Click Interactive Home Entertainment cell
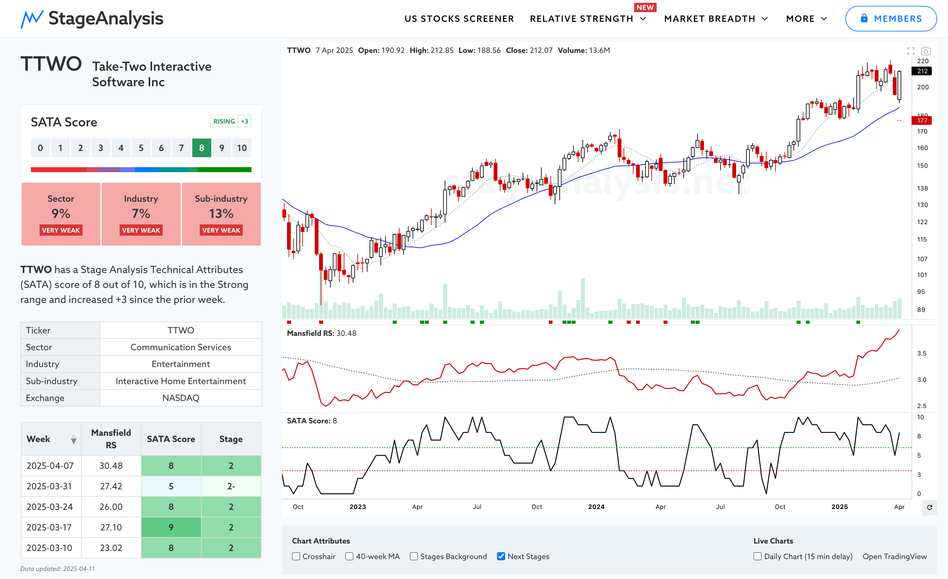948x579 pixels. pyautogui.click(x=181, y=381)
